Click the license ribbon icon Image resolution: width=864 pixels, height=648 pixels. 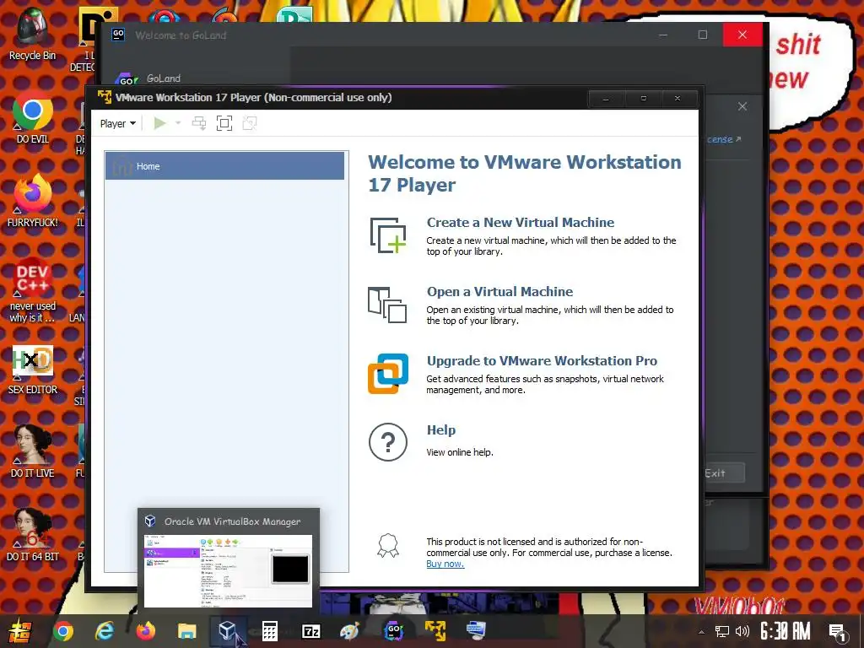[388, 546]
